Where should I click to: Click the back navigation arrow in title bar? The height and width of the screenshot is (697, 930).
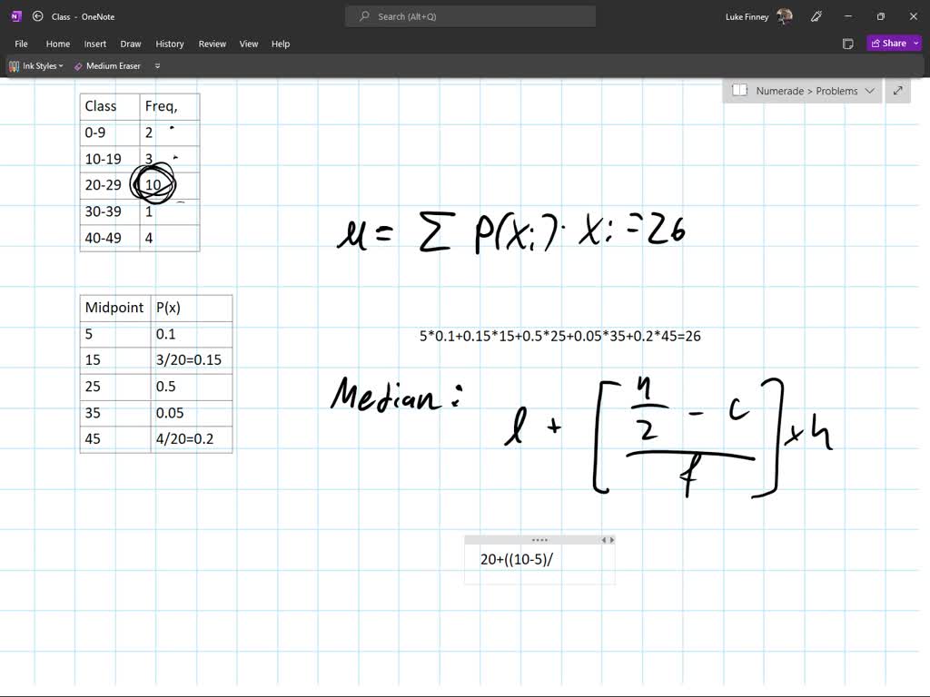[x=37, y=15]
